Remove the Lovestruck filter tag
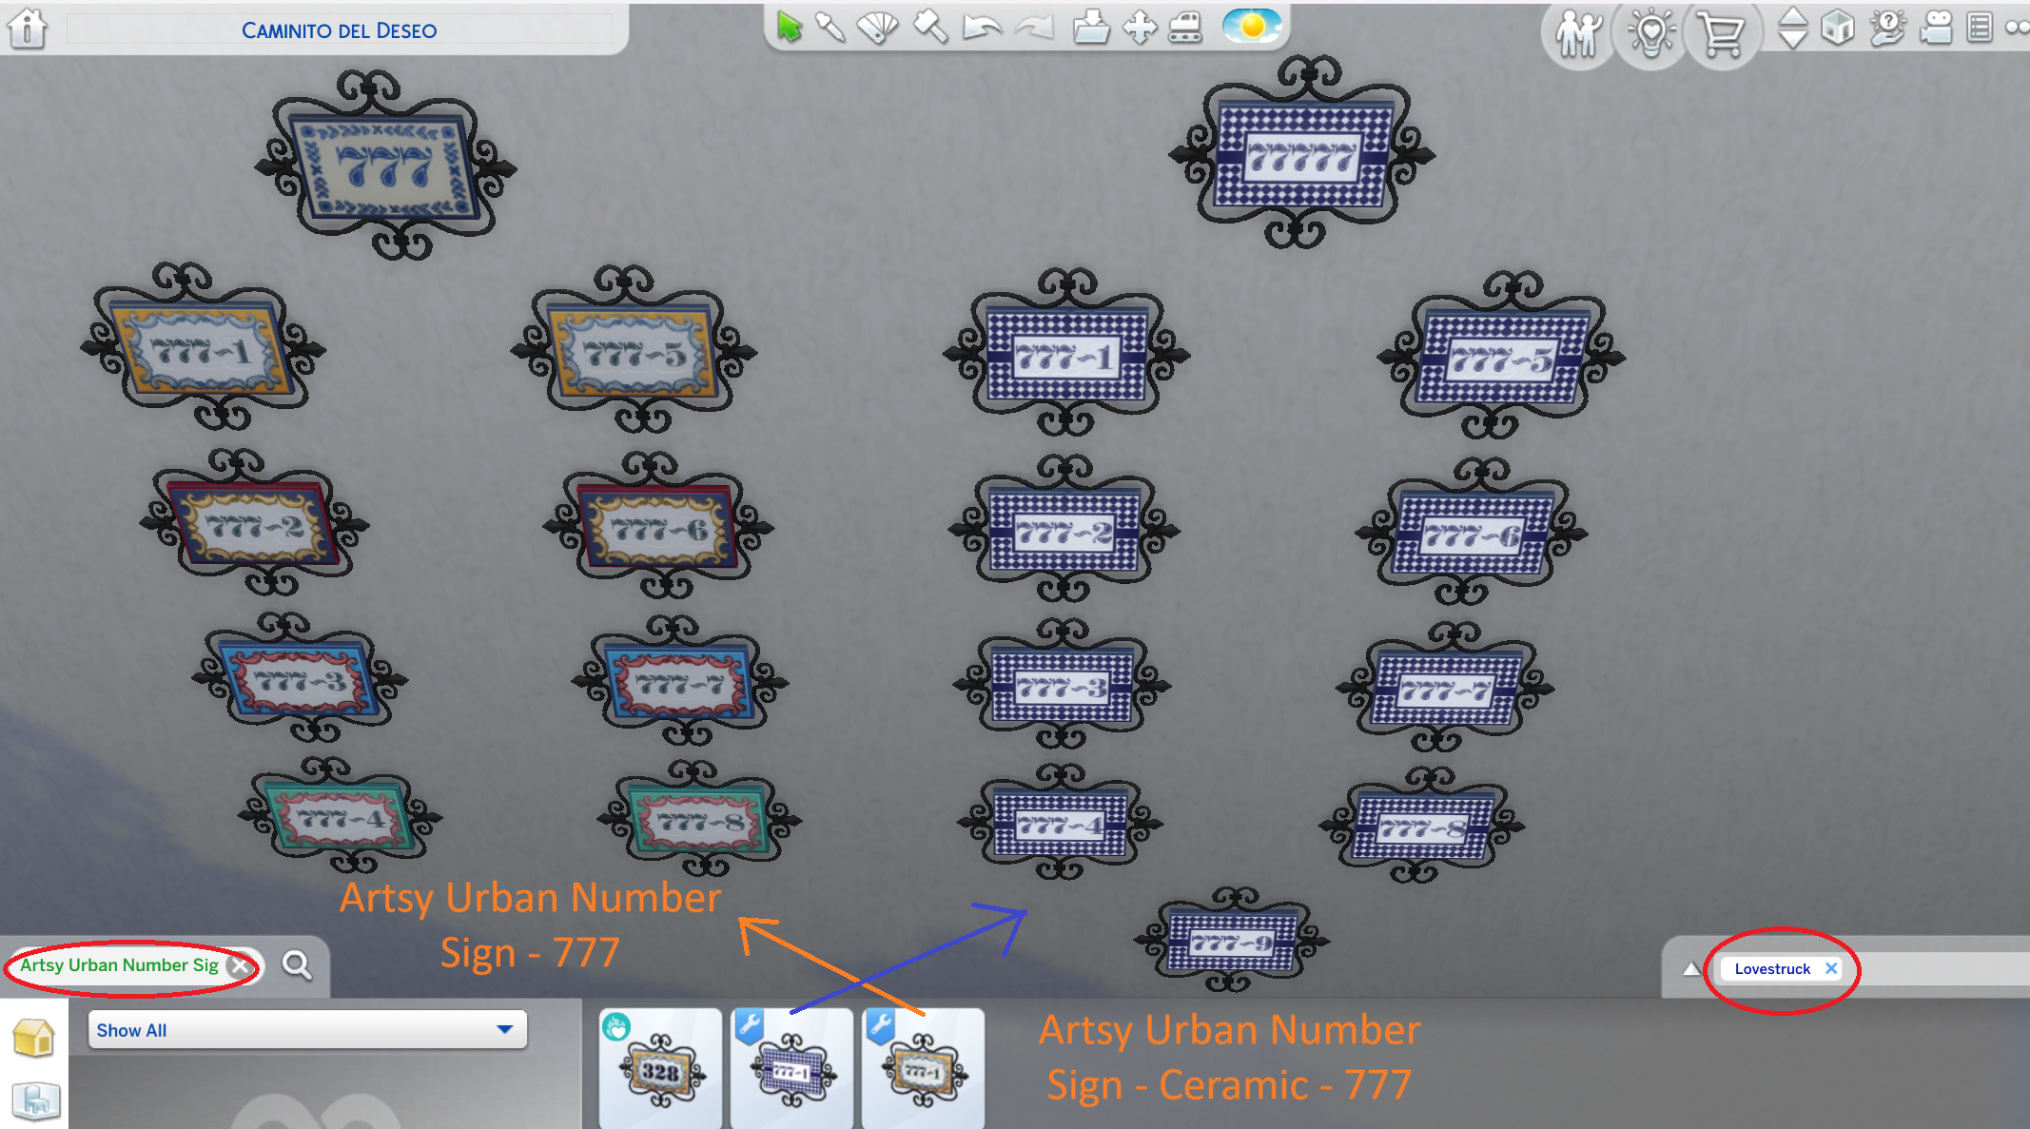 pos(1831,968)
